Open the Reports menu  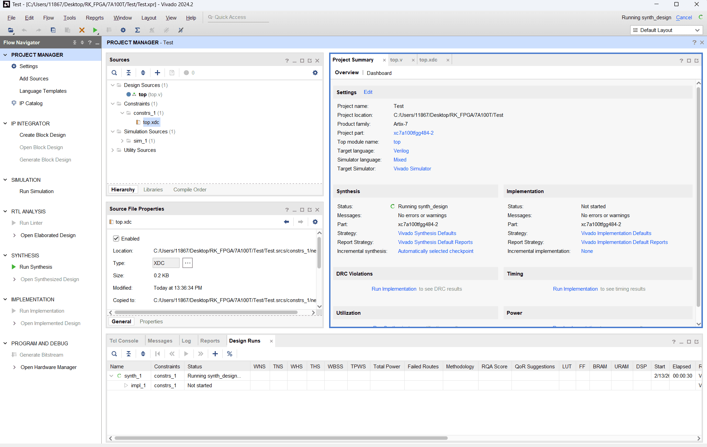[x=94, y=18]
